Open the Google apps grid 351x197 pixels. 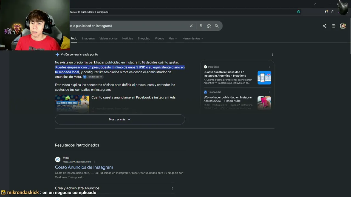tap(333, 26)
